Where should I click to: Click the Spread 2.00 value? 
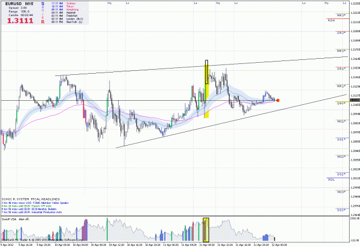(x=18, y=8)
